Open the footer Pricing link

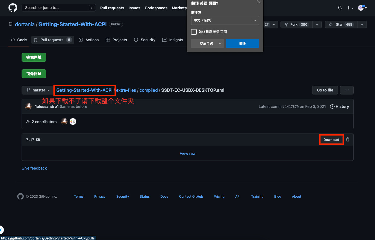(x=219, y=197)
